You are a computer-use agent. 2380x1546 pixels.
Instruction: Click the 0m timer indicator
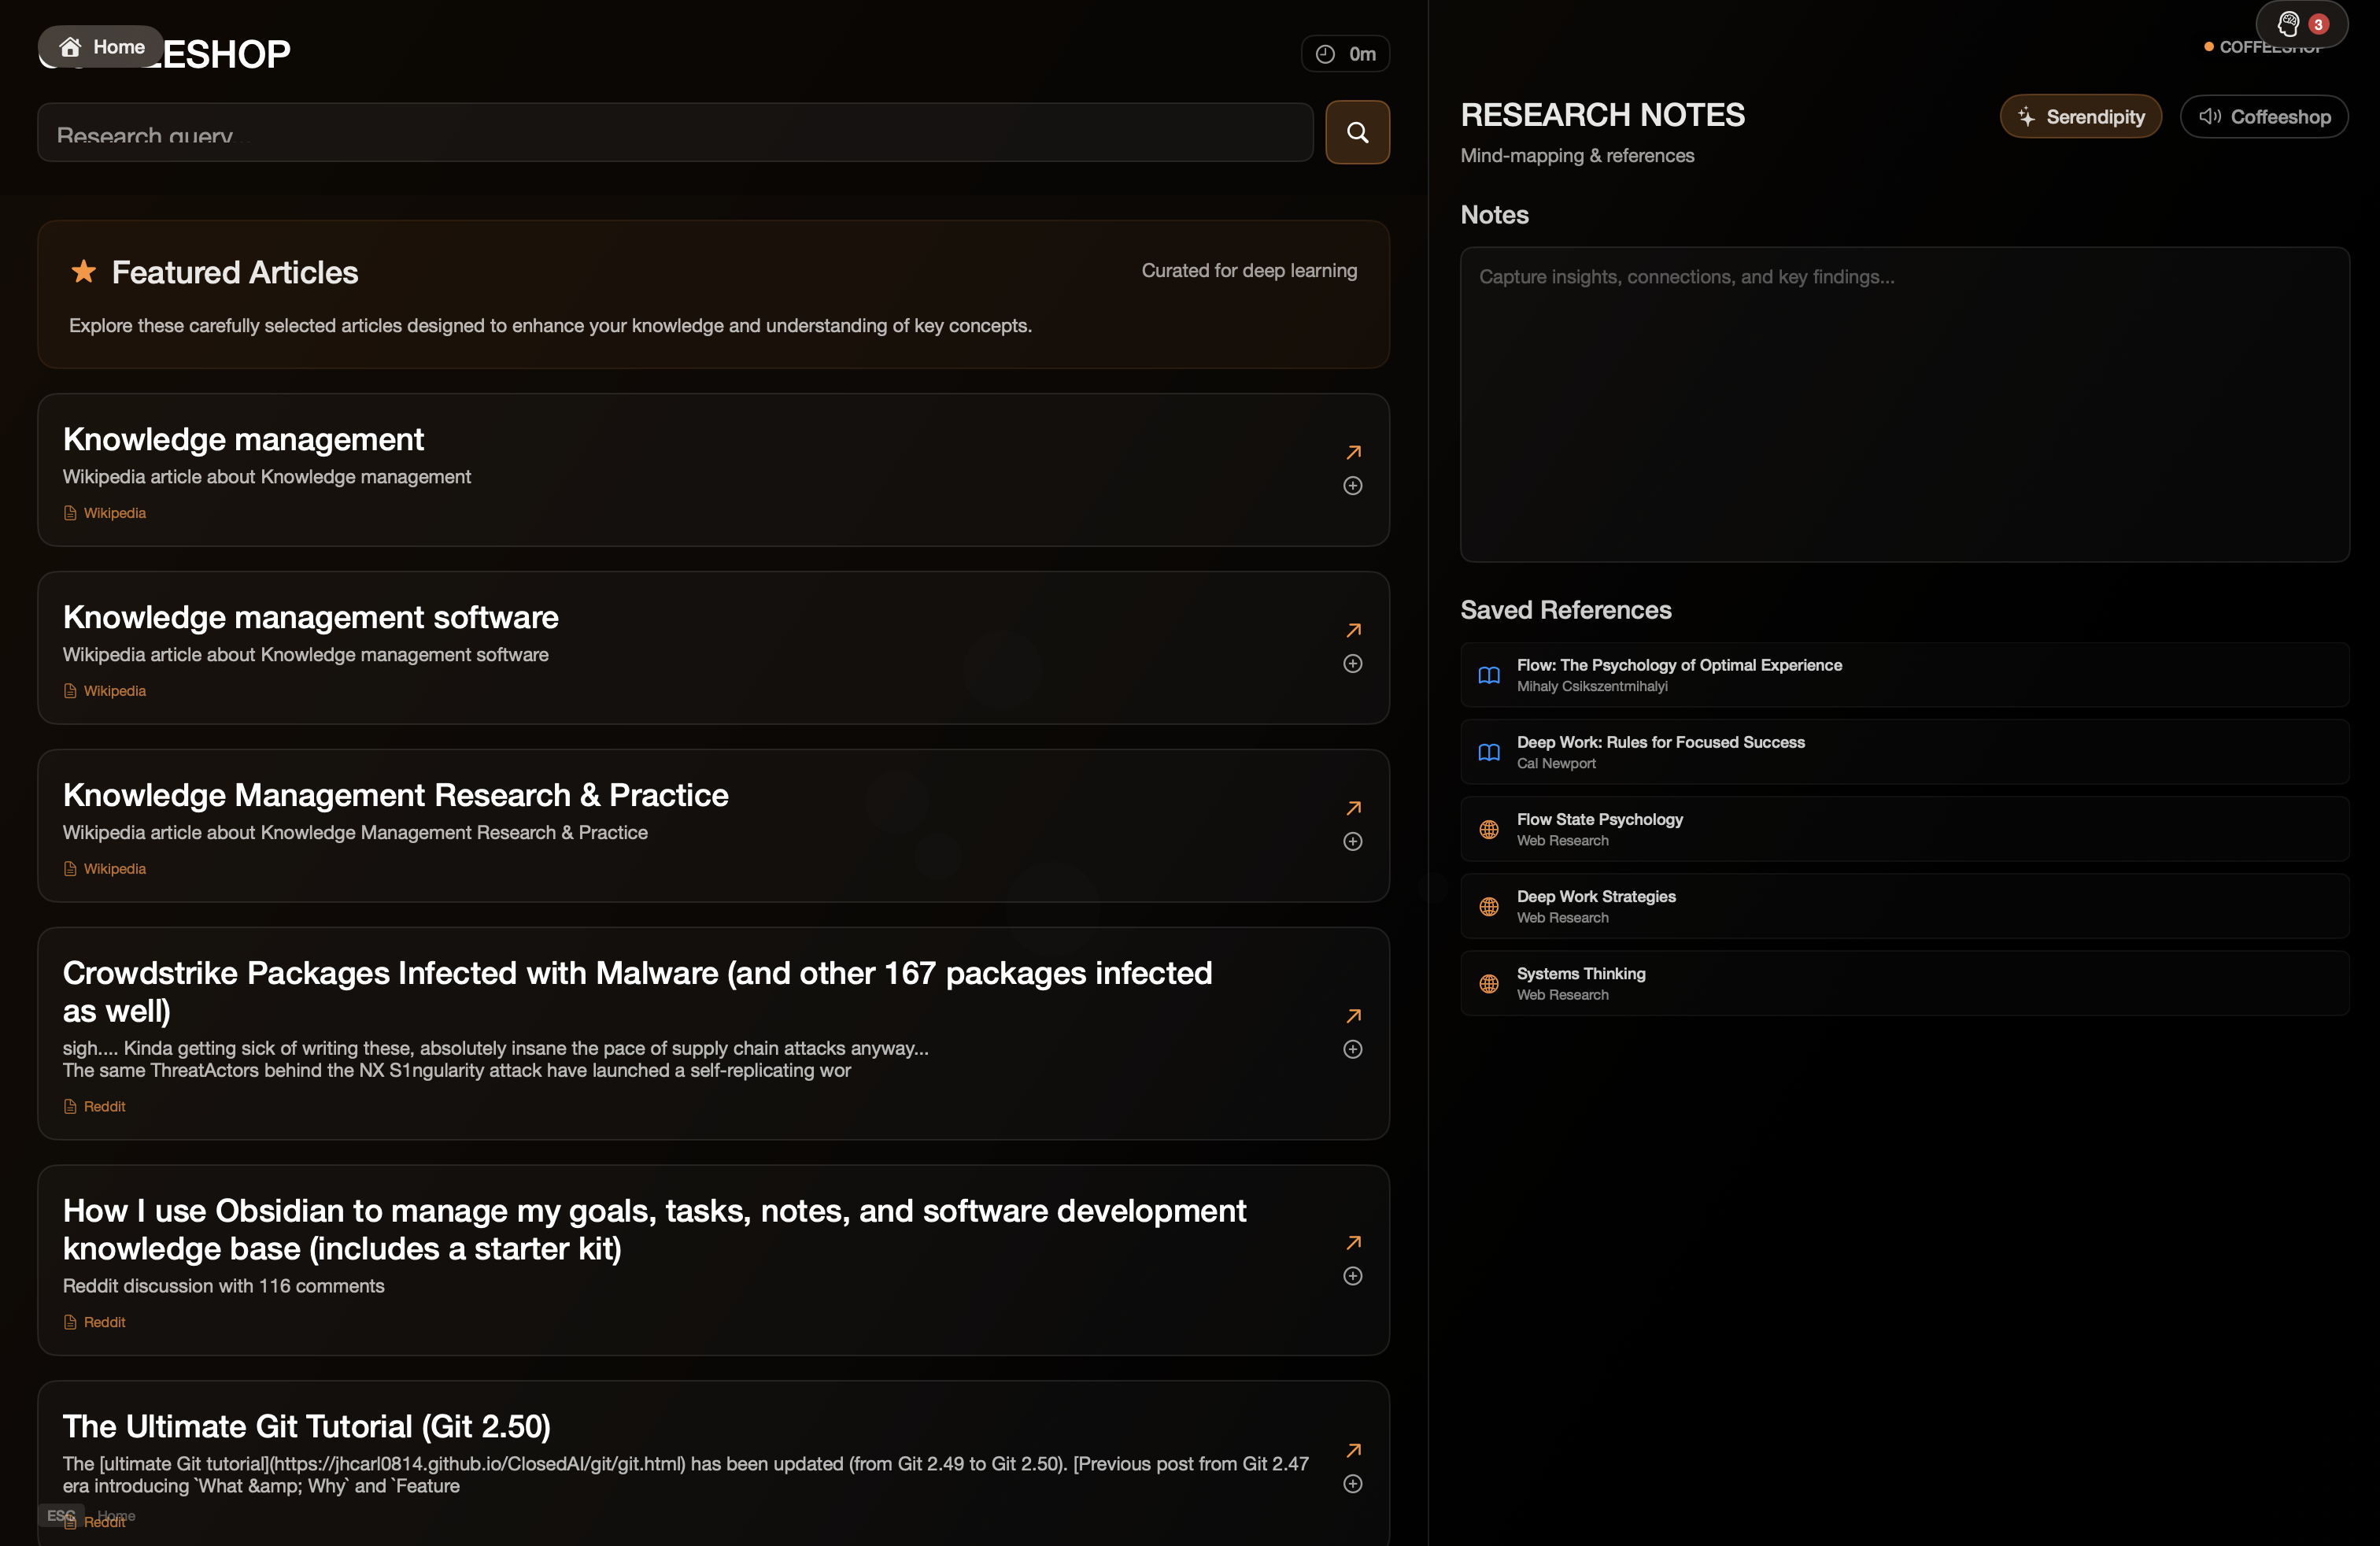click(1345, 54)
